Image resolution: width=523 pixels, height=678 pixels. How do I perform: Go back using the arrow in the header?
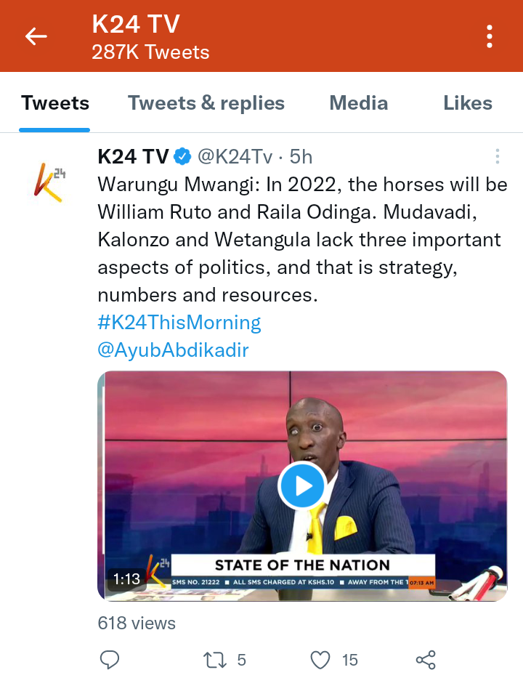[36, 36]
